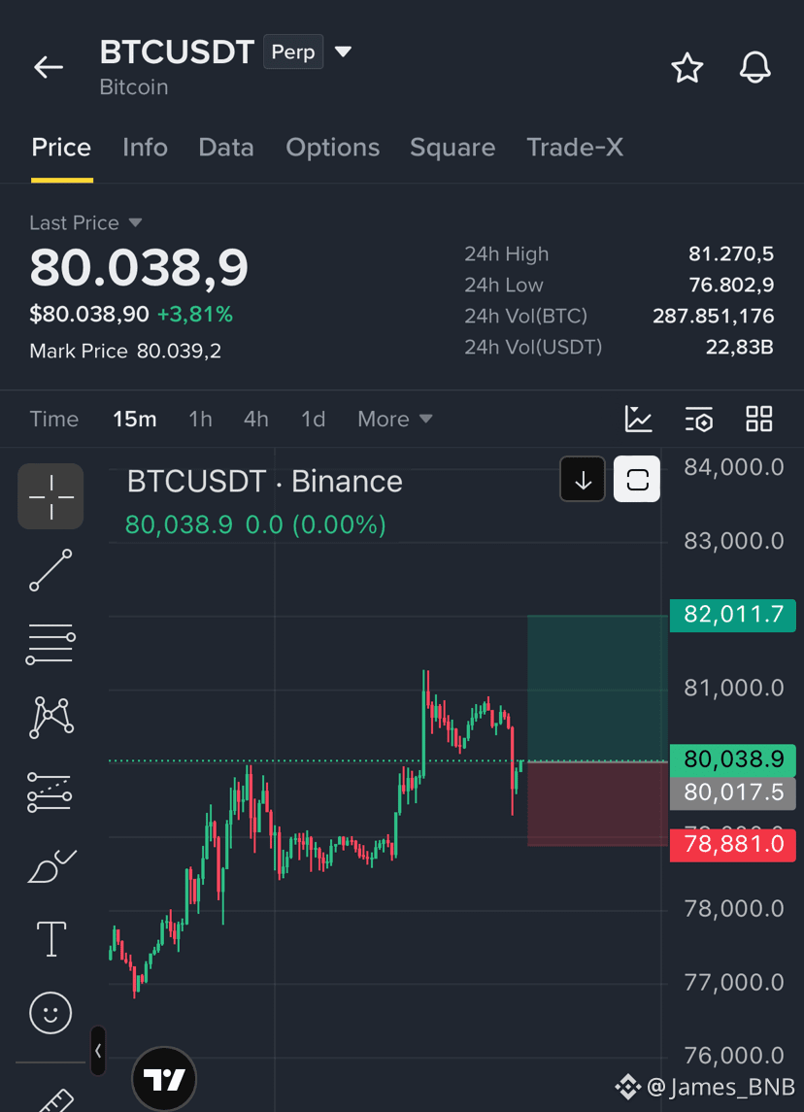Viewport: 804px width, 1112px height.
Task: Select the long position forecasting tool
Action: [50, 792]
